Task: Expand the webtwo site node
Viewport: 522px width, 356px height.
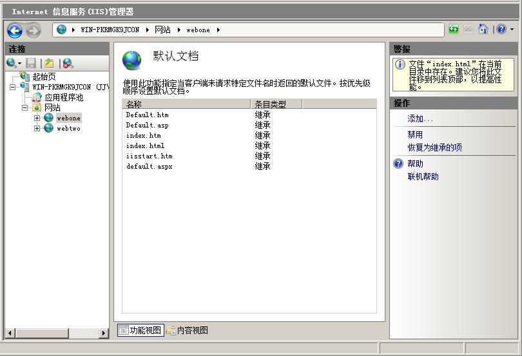Action: 37,128
